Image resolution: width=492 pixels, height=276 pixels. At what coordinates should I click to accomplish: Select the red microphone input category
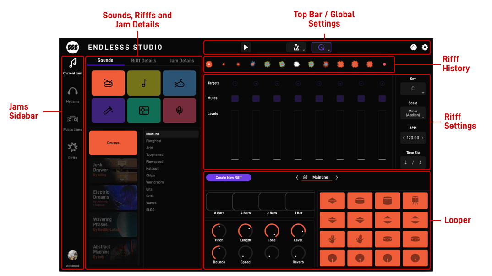click(x=180, y=111)
